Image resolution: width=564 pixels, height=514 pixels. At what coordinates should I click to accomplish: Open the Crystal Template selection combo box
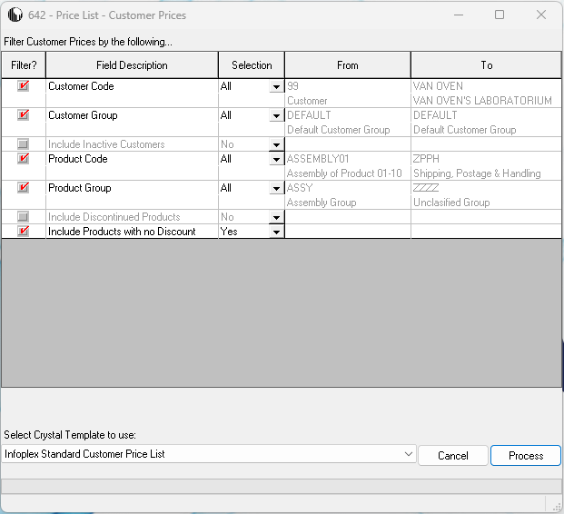409,454
